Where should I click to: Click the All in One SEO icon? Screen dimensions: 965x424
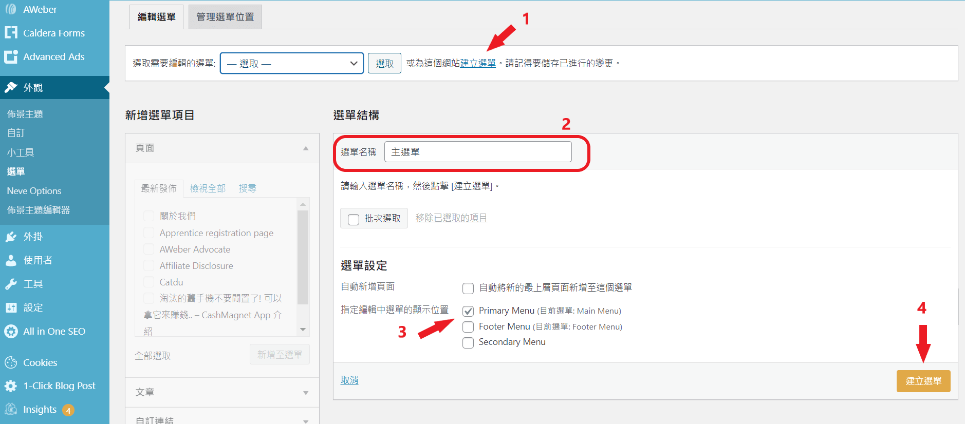pos(11,331)
